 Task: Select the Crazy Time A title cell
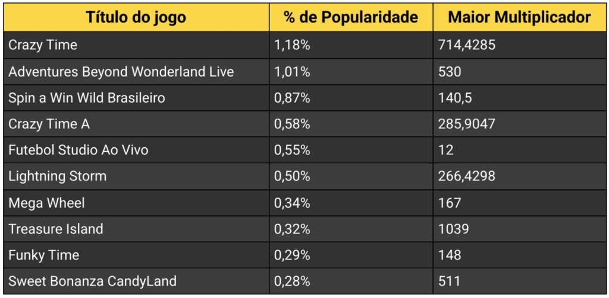(49, 124)
